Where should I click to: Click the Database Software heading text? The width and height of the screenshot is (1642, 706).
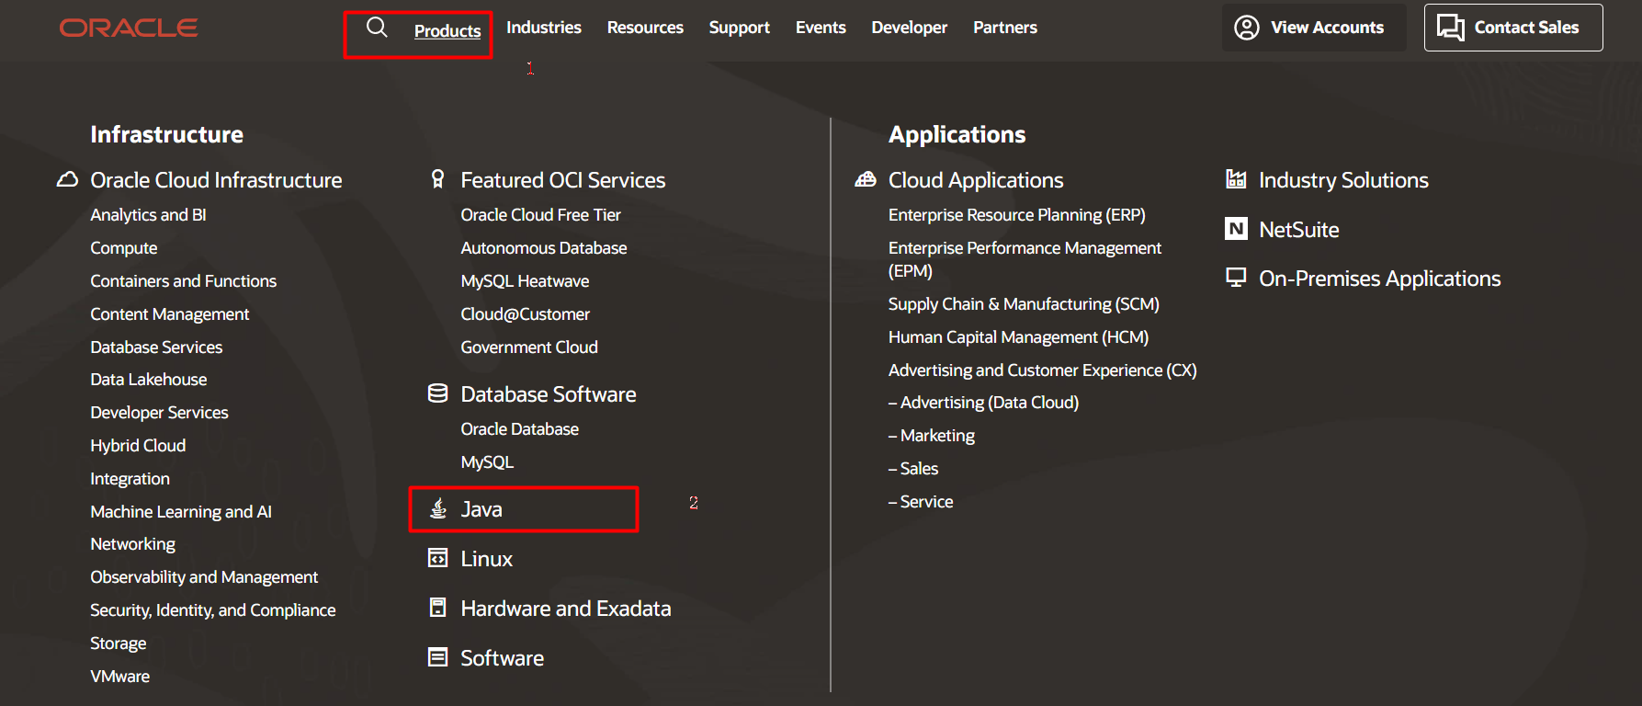tap(549, 394)
